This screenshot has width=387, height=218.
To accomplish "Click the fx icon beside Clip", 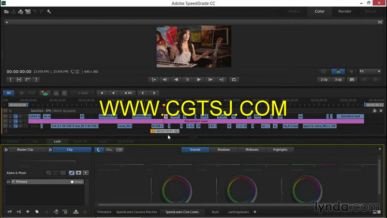I will [x=50, y=150].
